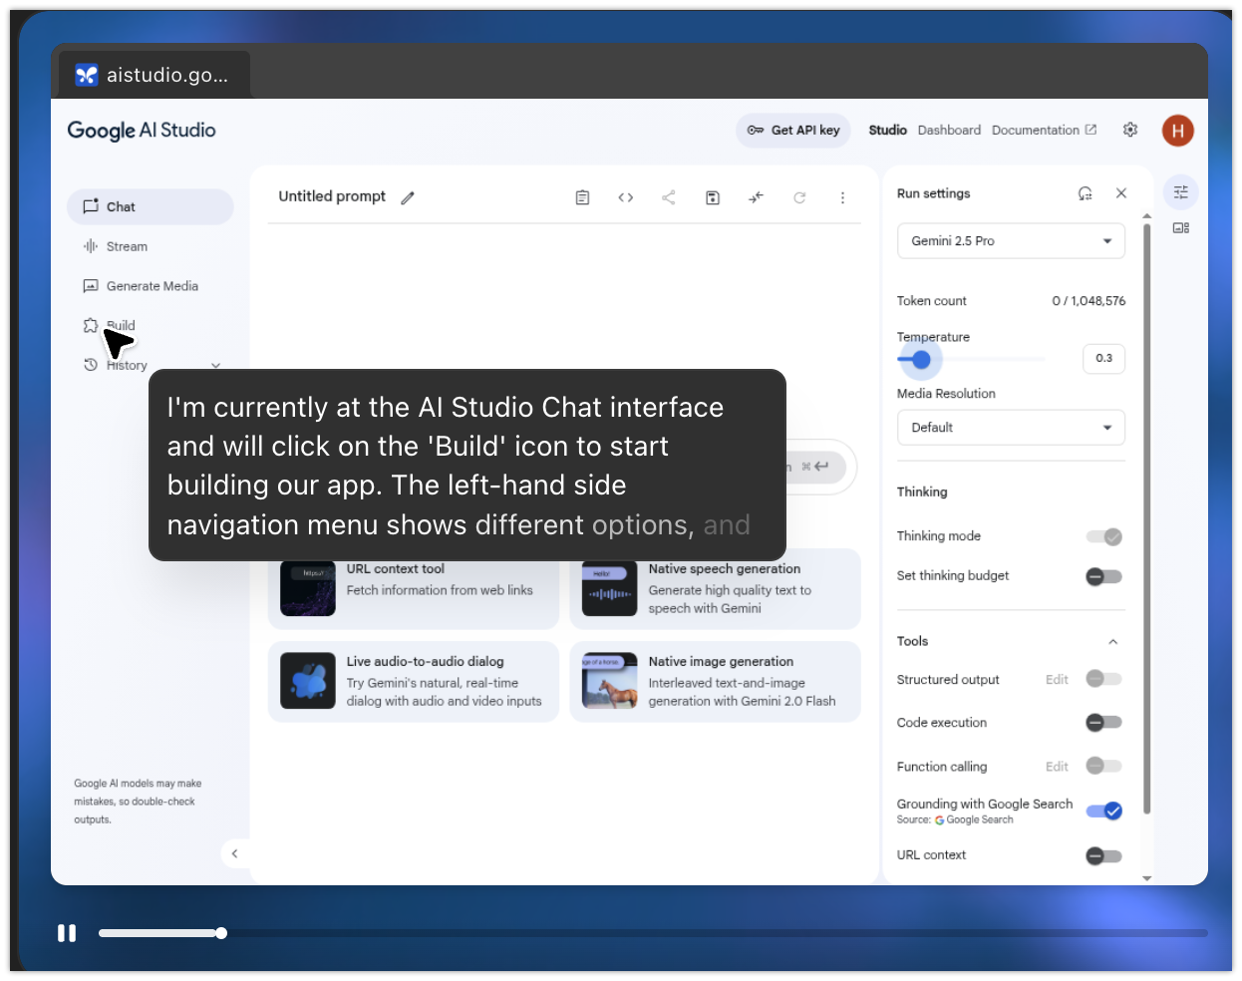Open the Dashboard tab
1242x981 pixels.
[949, 130]
